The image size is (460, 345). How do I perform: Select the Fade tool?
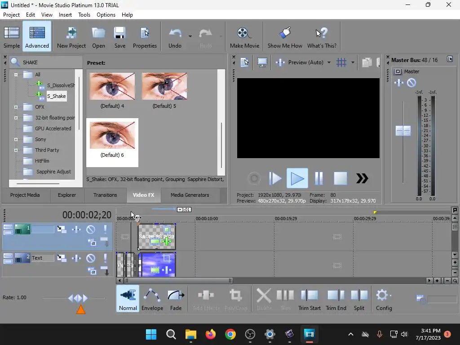[176, 299]
